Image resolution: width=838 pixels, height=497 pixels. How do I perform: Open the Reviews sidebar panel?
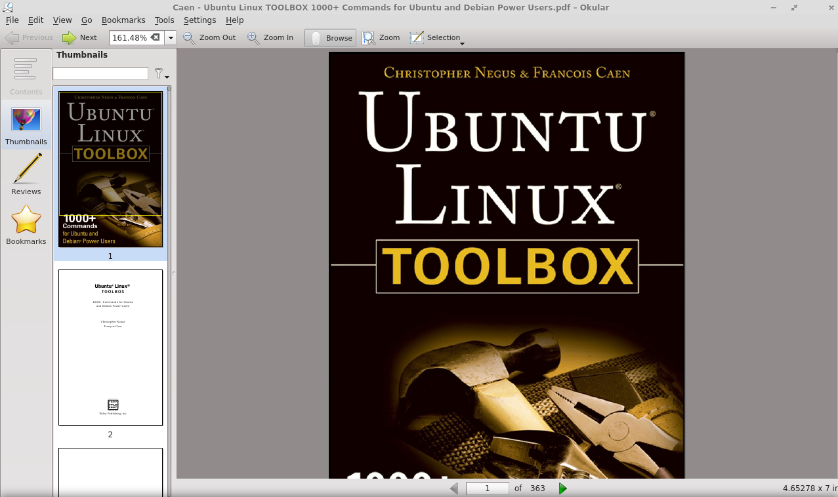pyautogui.click(x=26, y=174)
